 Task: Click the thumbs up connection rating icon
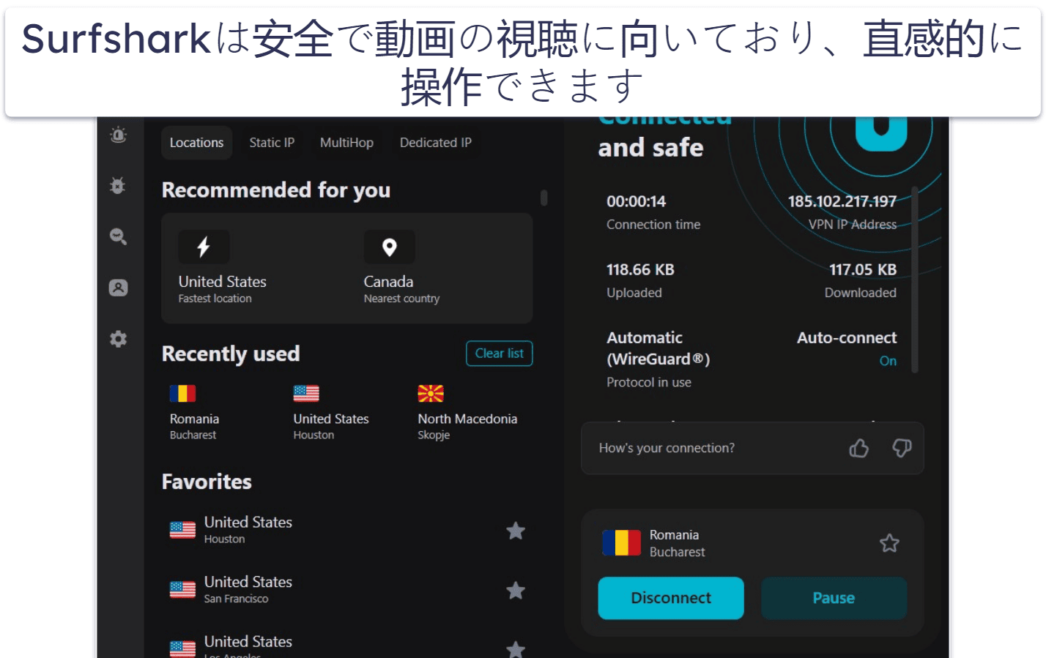pyautogui.click(x=859, y=448)
